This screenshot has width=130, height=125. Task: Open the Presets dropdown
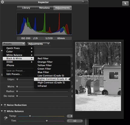[14, 44]
